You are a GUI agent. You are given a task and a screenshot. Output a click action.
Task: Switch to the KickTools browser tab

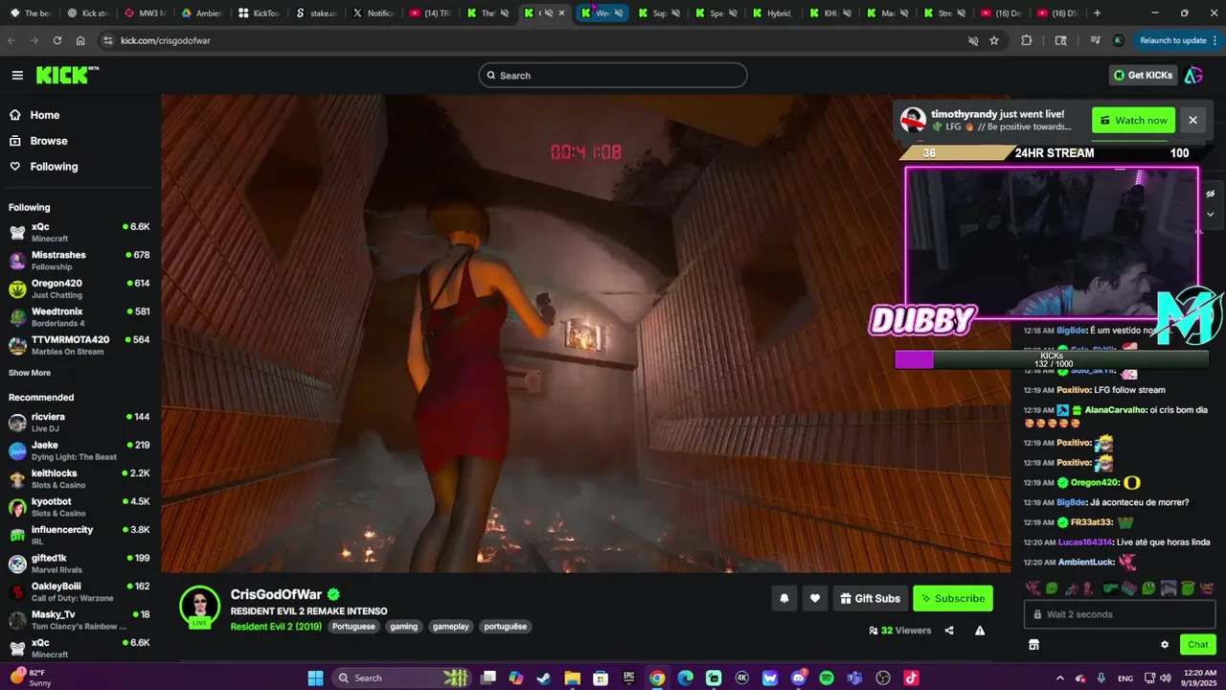[260, 12]
